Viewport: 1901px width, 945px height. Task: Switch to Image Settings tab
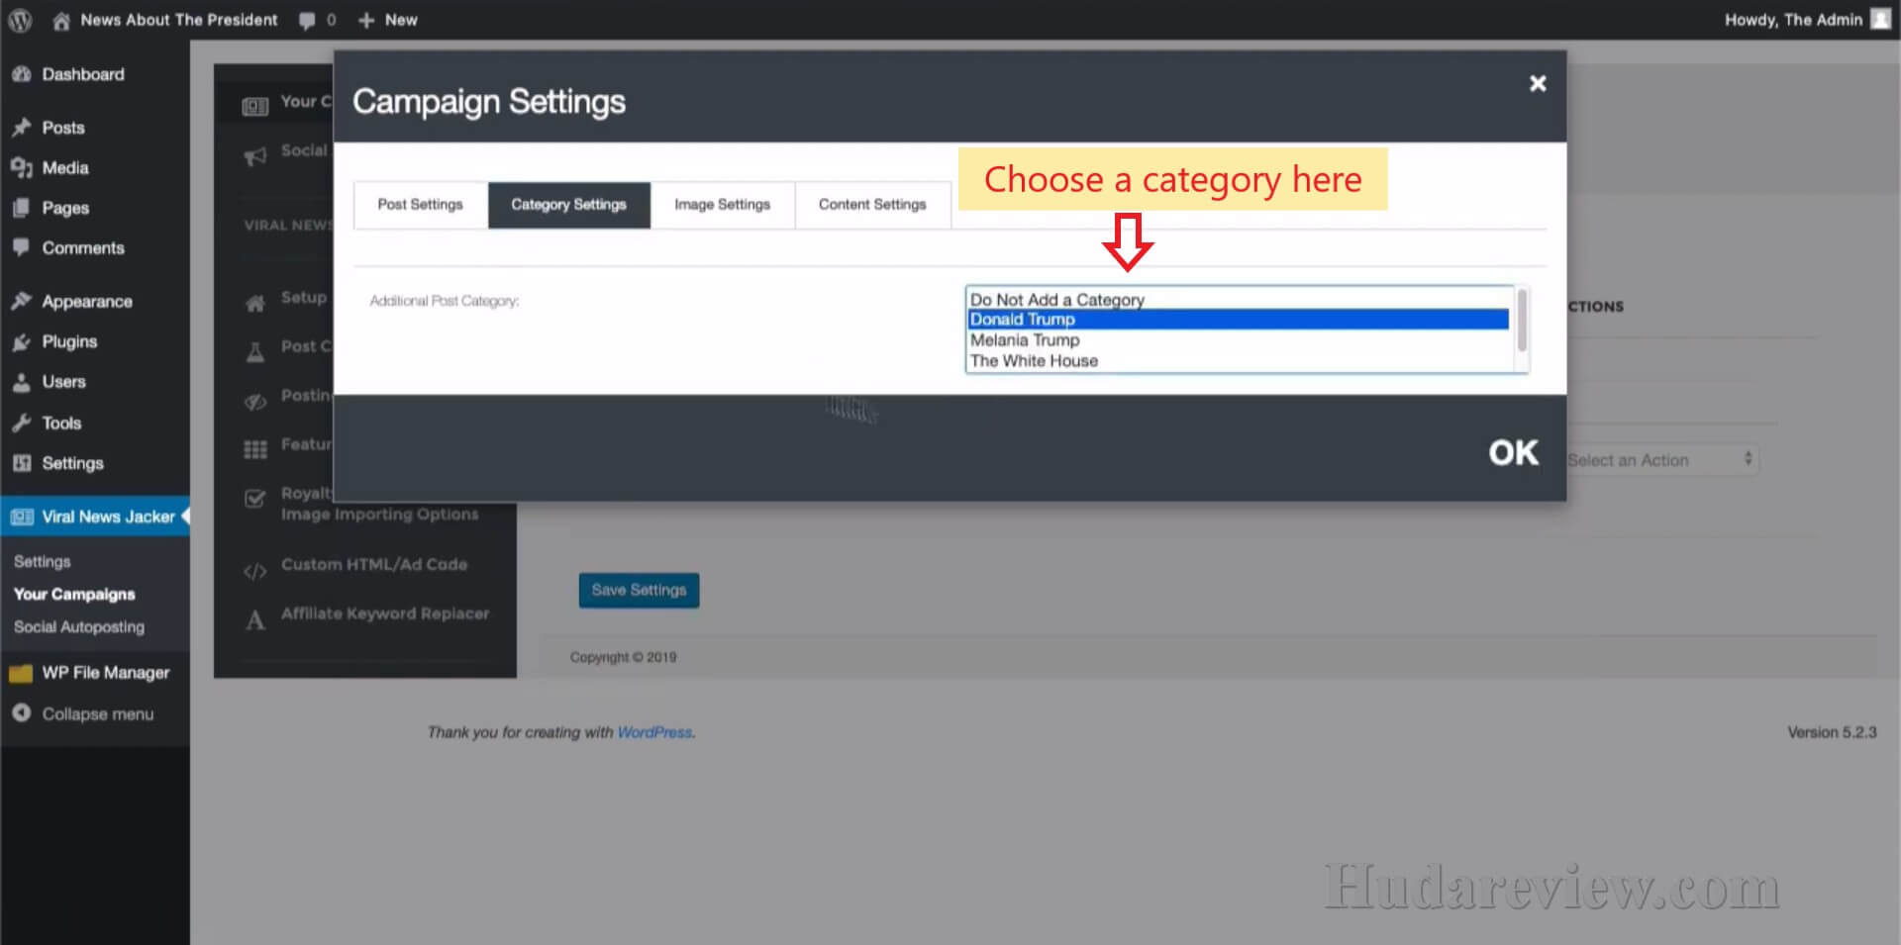pyautogui.click(x=722, y=205)
